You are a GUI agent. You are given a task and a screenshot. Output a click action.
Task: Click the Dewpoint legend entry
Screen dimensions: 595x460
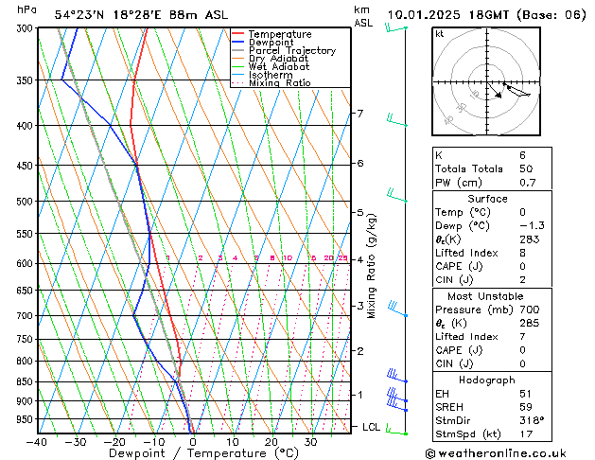(x=263, y=43)
